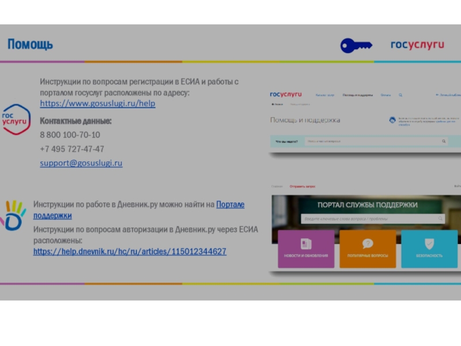Click the Помощь slide title
This screenshot has height=346, width=461.
(x=30, y=44)
